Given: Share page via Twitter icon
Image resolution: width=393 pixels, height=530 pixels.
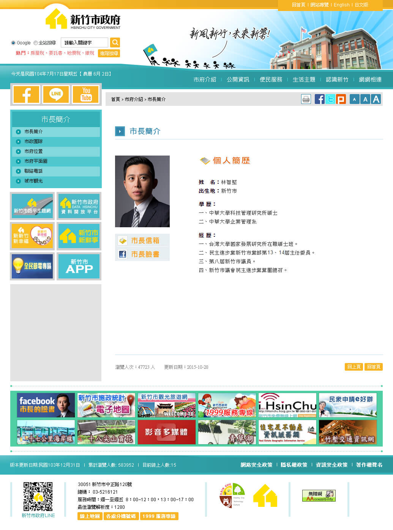Looking at the screenshot, I should coord(330,99).
